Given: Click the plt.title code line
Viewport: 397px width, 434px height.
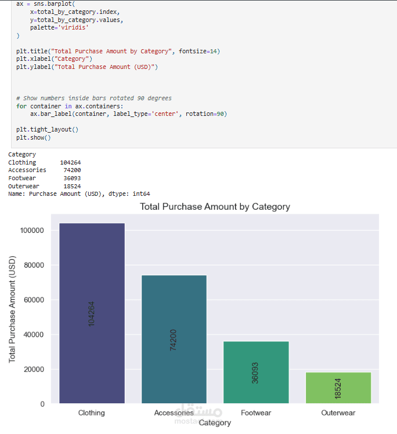Looking at the screenshot, I should pyautogui.click(x=118, y=51).
